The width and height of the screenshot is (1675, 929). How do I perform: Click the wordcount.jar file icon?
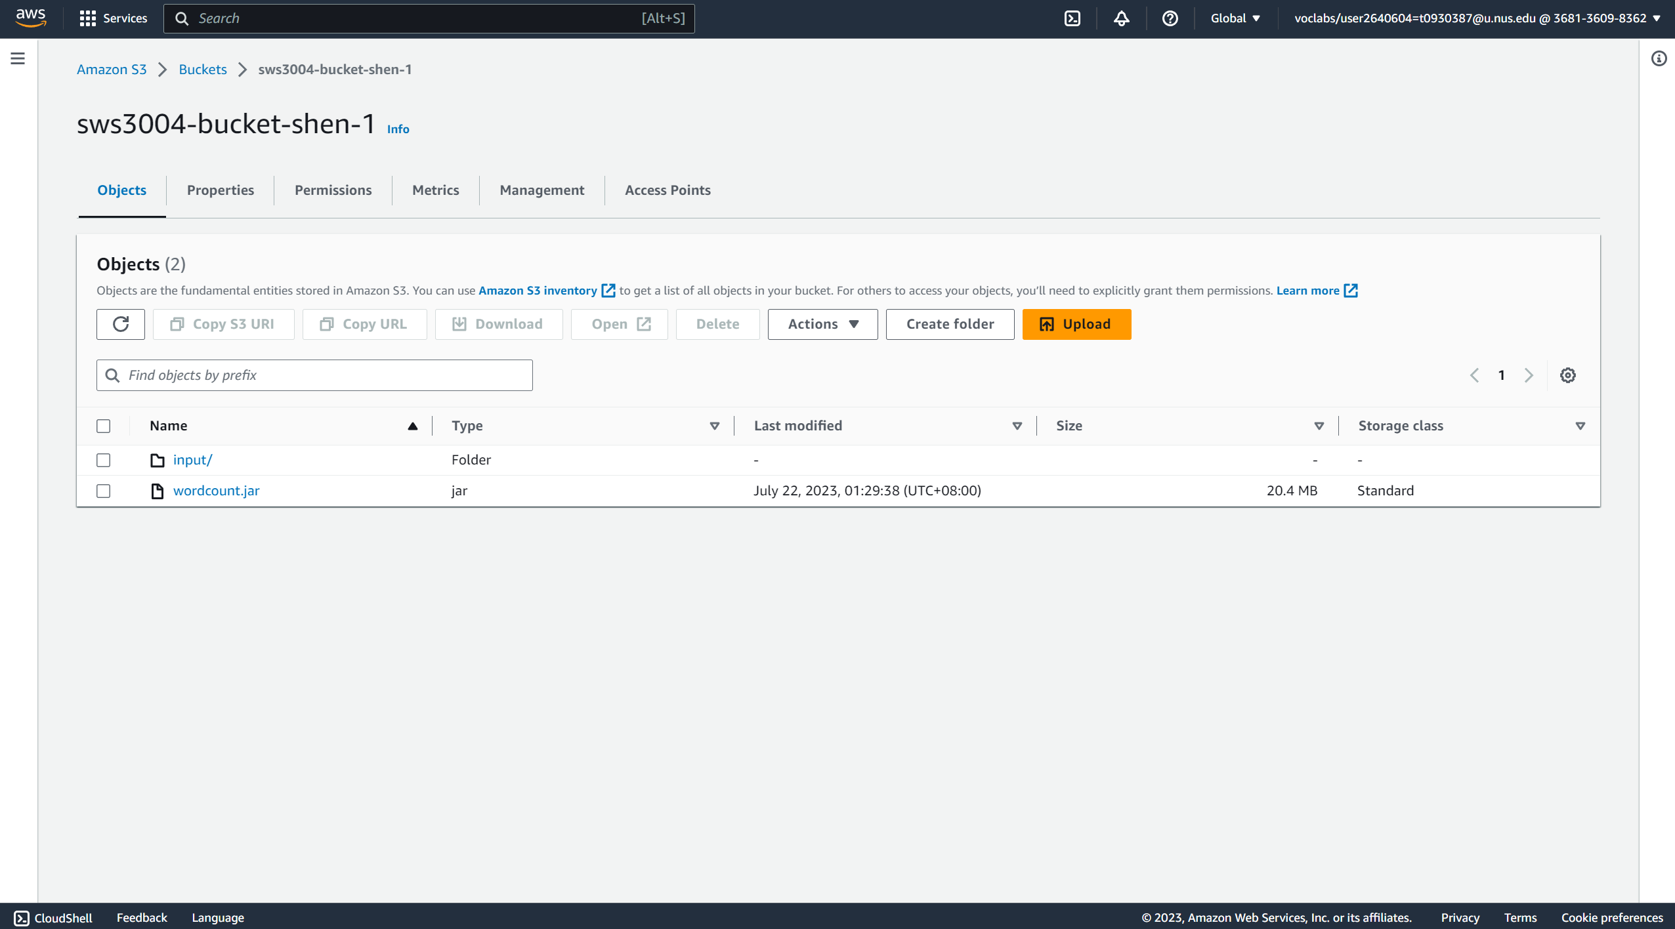158,491
